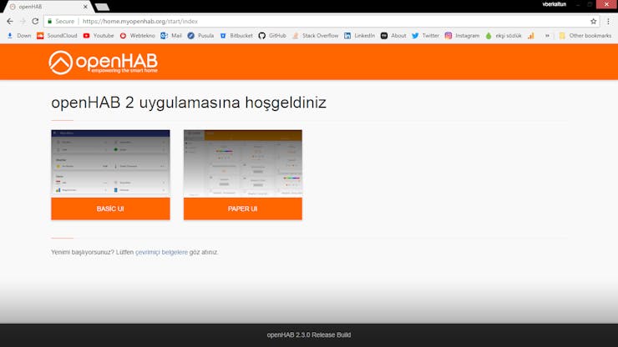The width and height of the screenshot is (618, 347).
Task: Open the SoundCloud bookmark
Action: [x=57, y=35]
